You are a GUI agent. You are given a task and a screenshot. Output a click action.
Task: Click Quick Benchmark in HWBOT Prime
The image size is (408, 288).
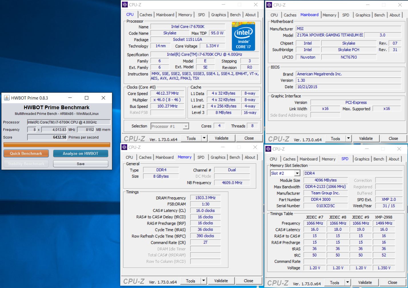tap(26, 153)
